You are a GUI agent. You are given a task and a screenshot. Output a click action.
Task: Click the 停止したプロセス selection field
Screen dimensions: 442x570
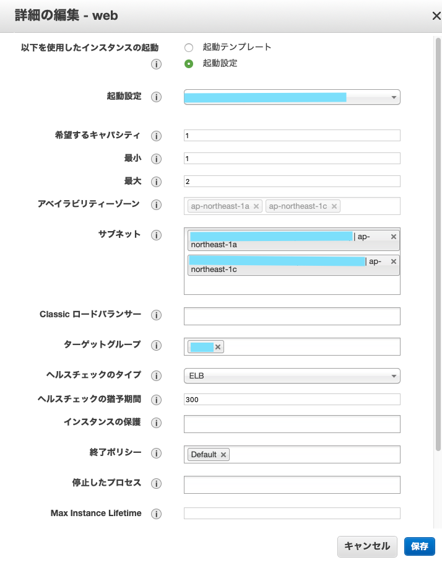pos(292,484)
